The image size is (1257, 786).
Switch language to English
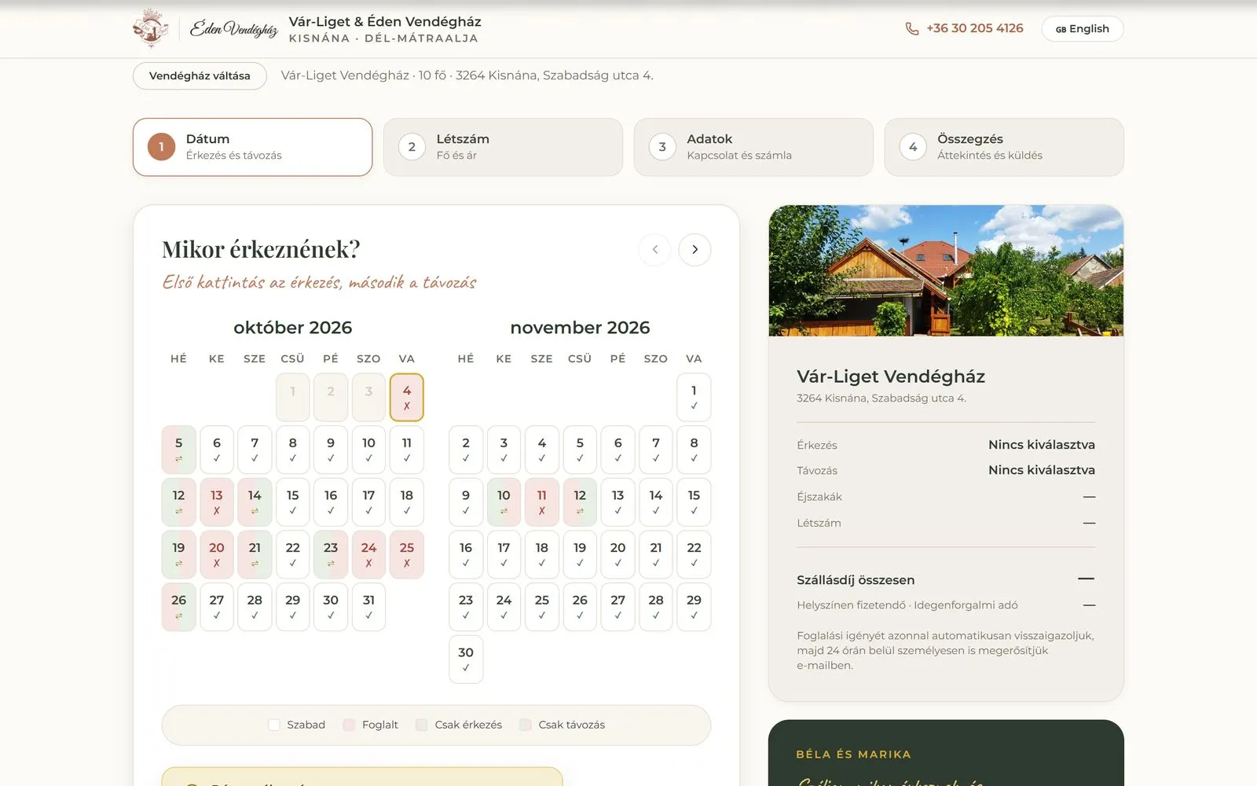point(1082,28)
